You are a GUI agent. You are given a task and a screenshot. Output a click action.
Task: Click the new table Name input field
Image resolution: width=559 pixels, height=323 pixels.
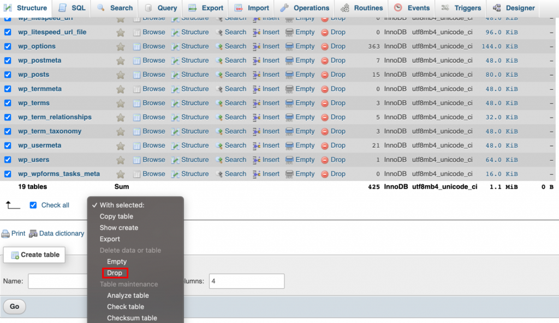tap(58, 281)
